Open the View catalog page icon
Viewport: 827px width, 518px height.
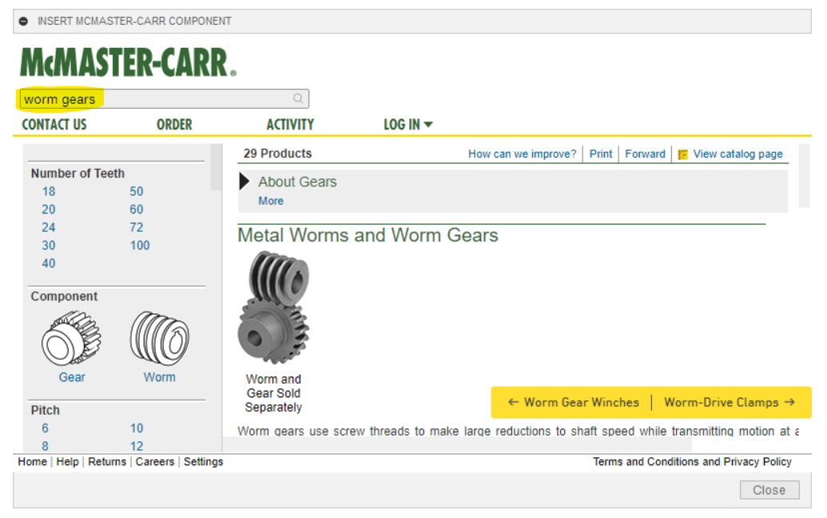[x=682, y=154]
